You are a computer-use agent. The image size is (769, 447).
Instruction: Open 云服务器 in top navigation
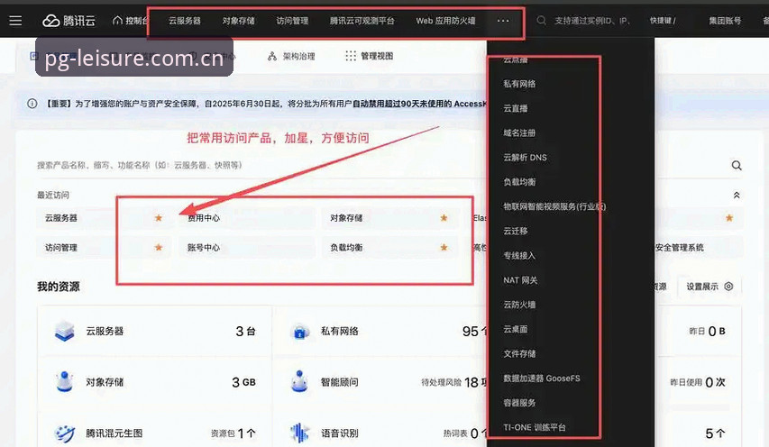pos(185,21)
